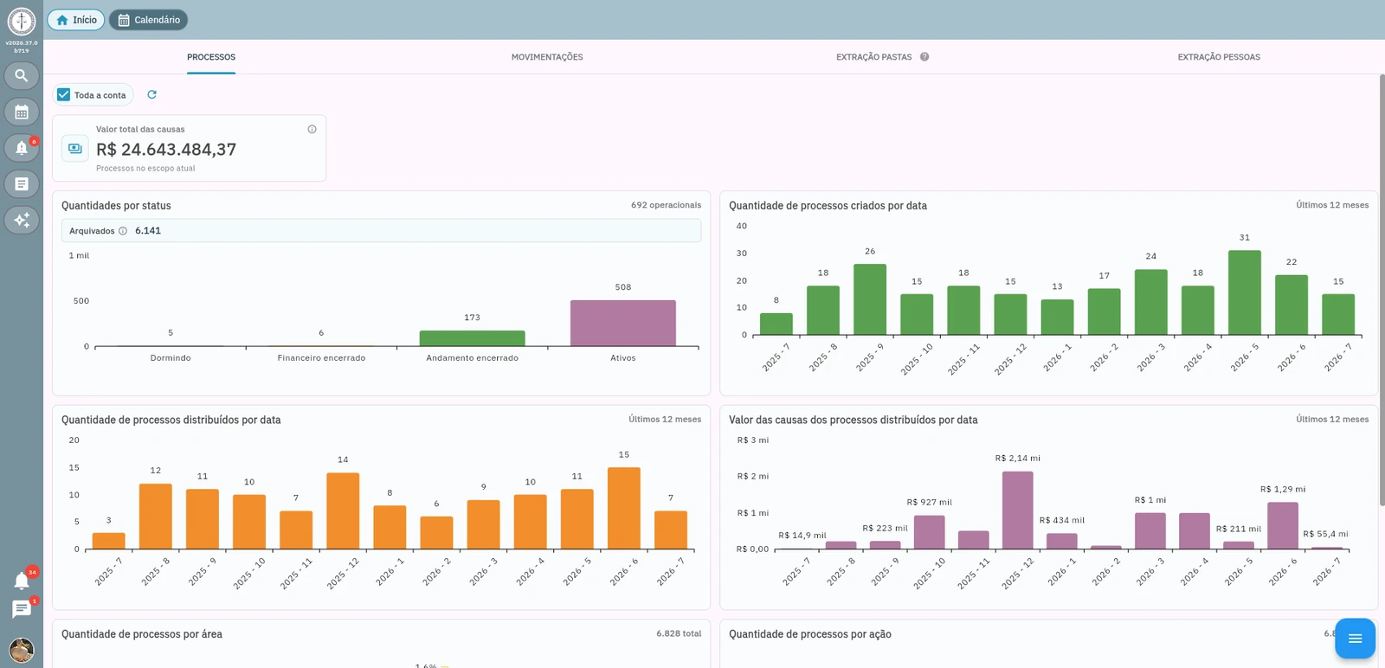Click the vertical page scrollbar
This screenshot has height=668, width=1385.
[x=1382, y=290]
